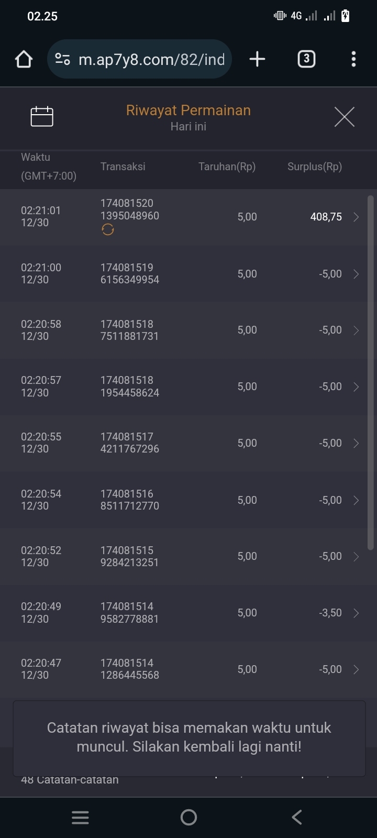The width and height of the screenshot is (377, 838).
Task: Open transaction 174081516 8511712770 entry
Action: click(x=129, y=500)
